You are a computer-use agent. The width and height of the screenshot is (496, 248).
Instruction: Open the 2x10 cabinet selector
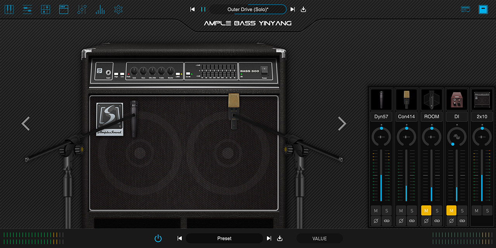point(482,117)
